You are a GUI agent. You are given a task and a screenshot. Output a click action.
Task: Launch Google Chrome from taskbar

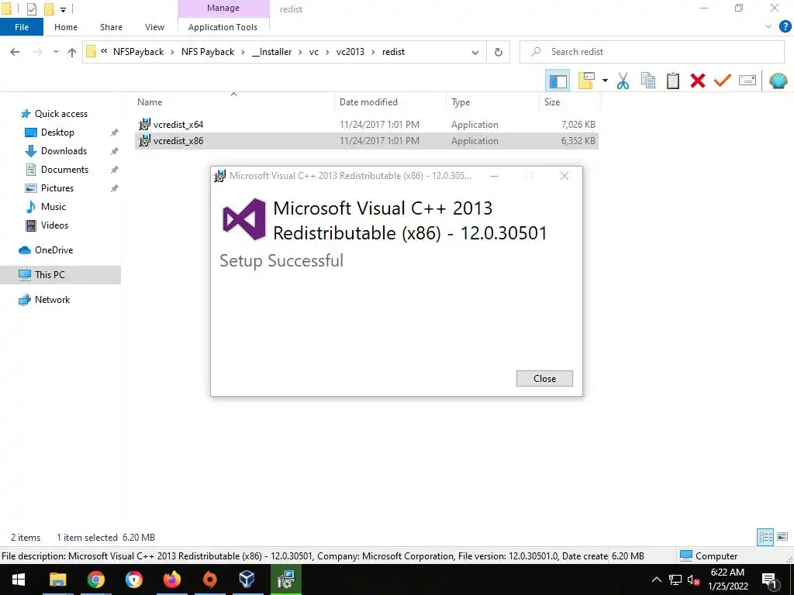(x=95, y=580)
